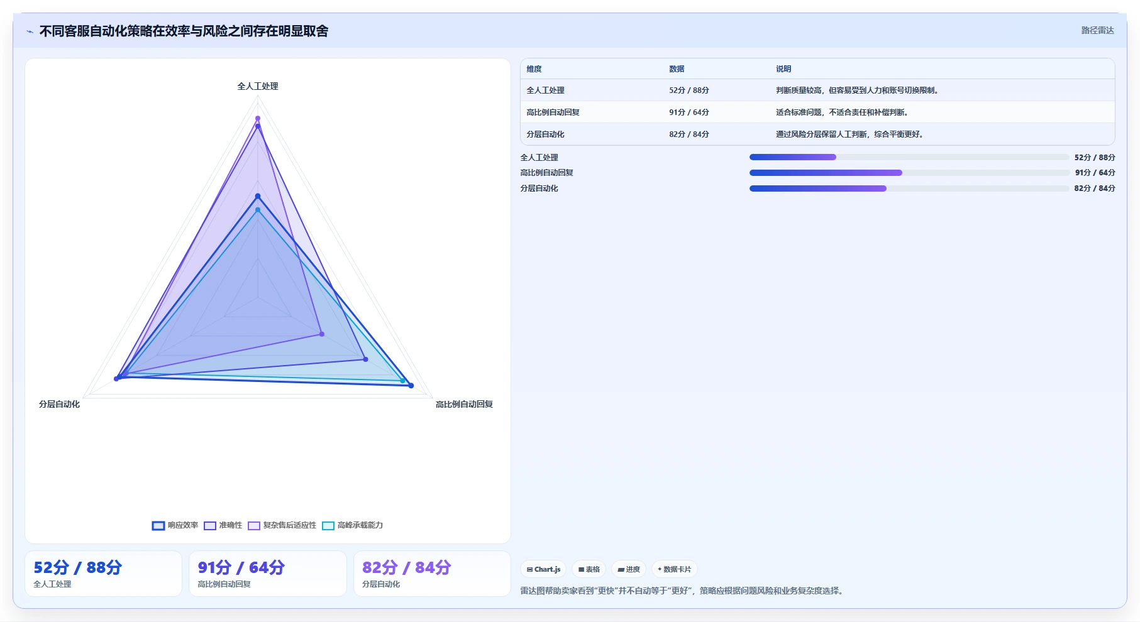Click the 全人工处理 radar axis label
The height and width of the screenshot is (622, 1140).
tap(258, 86)
